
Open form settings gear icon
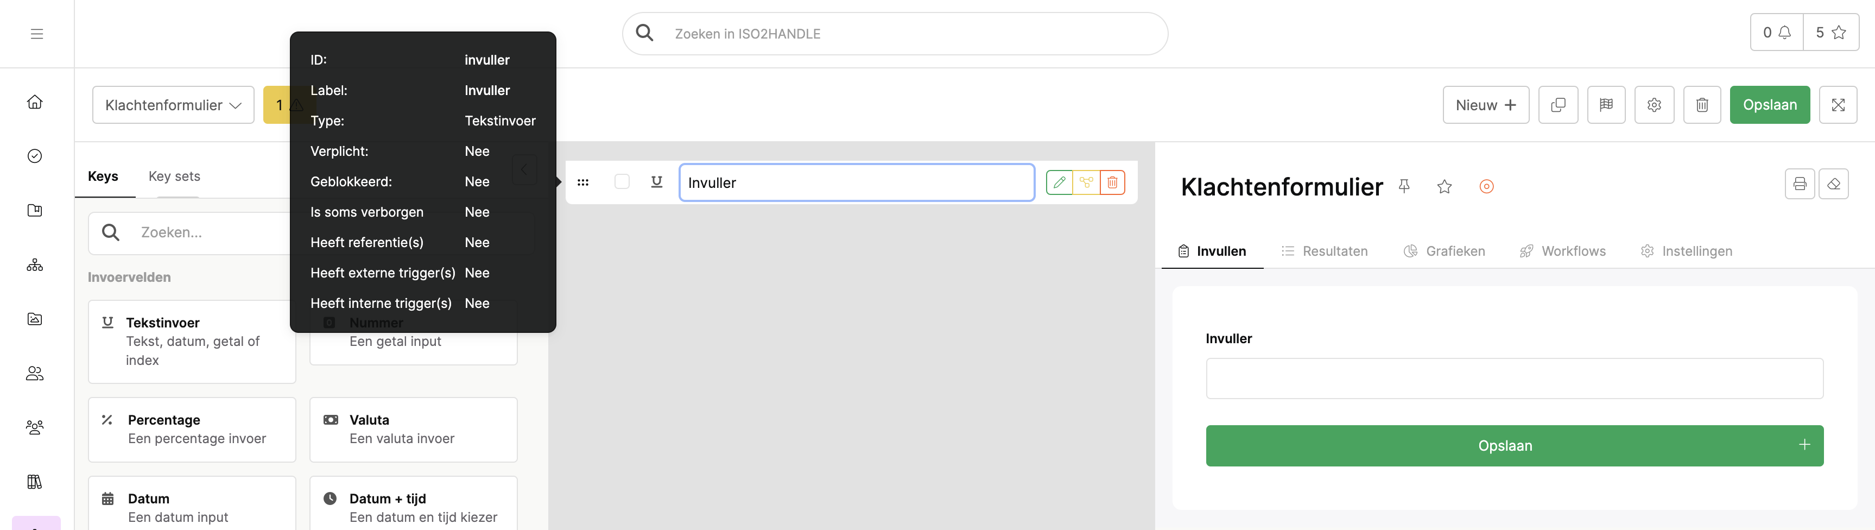point(1655,105)
